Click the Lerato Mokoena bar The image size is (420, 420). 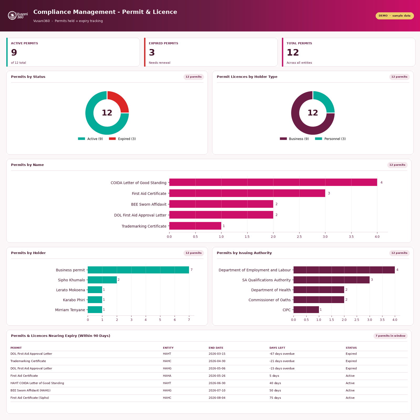pyautogui.click(x=95, y=290)
